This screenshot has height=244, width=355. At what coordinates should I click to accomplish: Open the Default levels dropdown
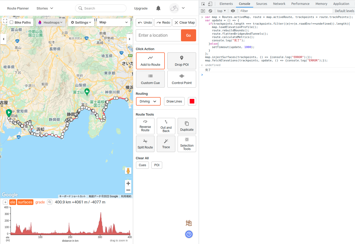point(344,11)
